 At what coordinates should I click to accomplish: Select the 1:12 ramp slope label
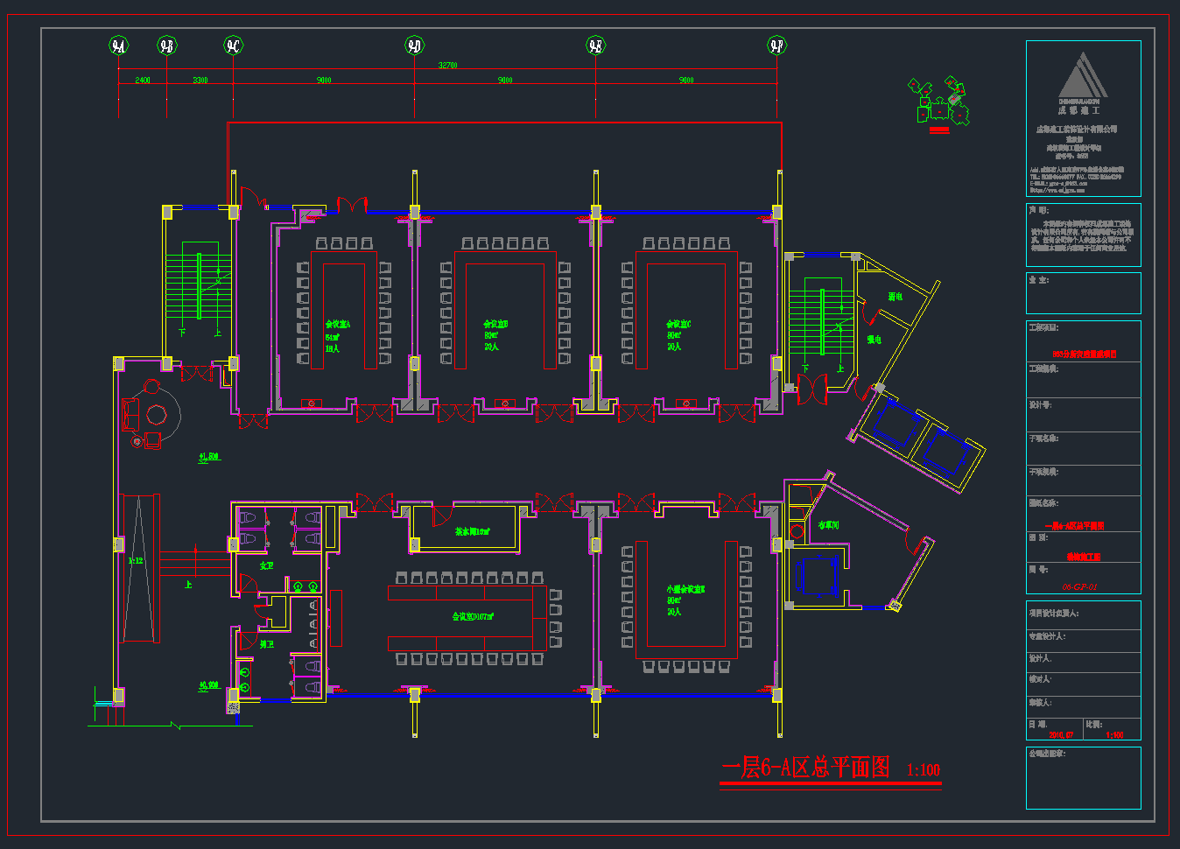pos(135,561)
